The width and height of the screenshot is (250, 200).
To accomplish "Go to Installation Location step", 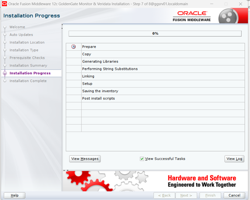I will [x=27, y=42].
